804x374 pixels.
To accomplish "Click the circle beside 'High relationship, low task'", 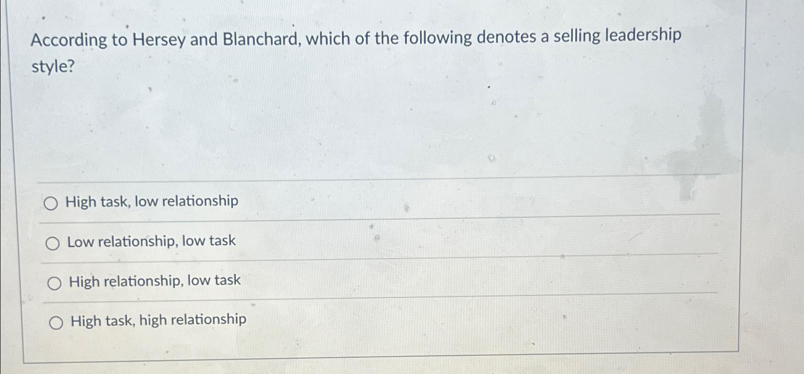I will tap(54, 282).
